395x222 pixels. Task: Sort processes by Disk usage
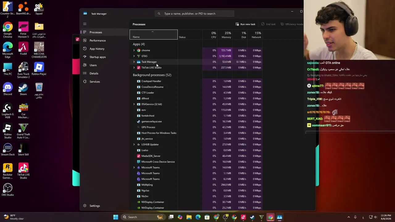(x=240, y=35)
